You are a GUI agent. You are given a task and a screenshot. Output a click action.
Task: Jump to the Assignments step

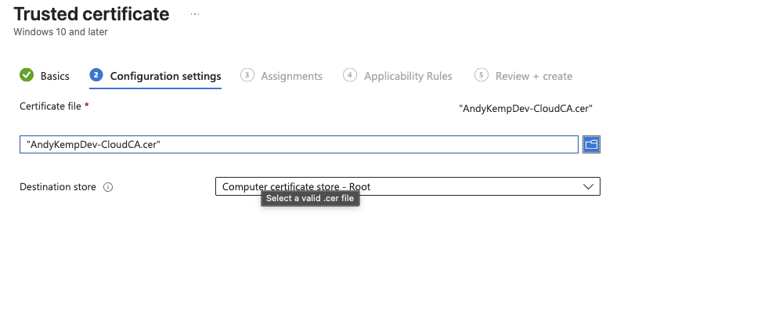coord(291,76)
